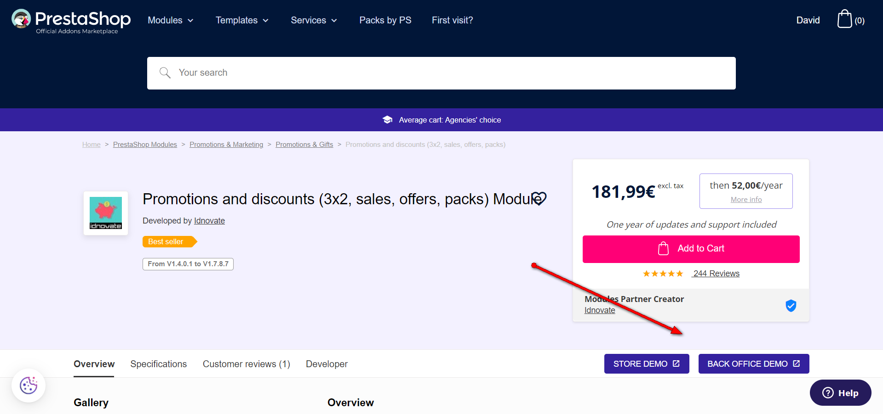
Task: Expand the Modules dropdown menu
Action: click(171, 20)
